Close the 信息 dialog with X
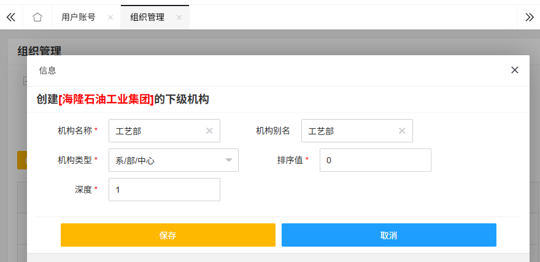 (514, 70)
